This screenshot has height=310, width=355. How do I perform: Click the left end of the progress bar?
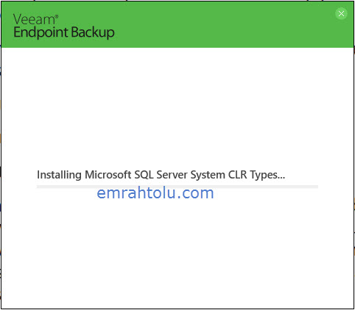point(38,187)
